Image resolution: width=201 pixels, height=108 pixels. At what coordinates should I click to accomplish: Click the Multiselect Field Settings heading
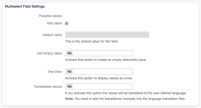click(25, 6)
